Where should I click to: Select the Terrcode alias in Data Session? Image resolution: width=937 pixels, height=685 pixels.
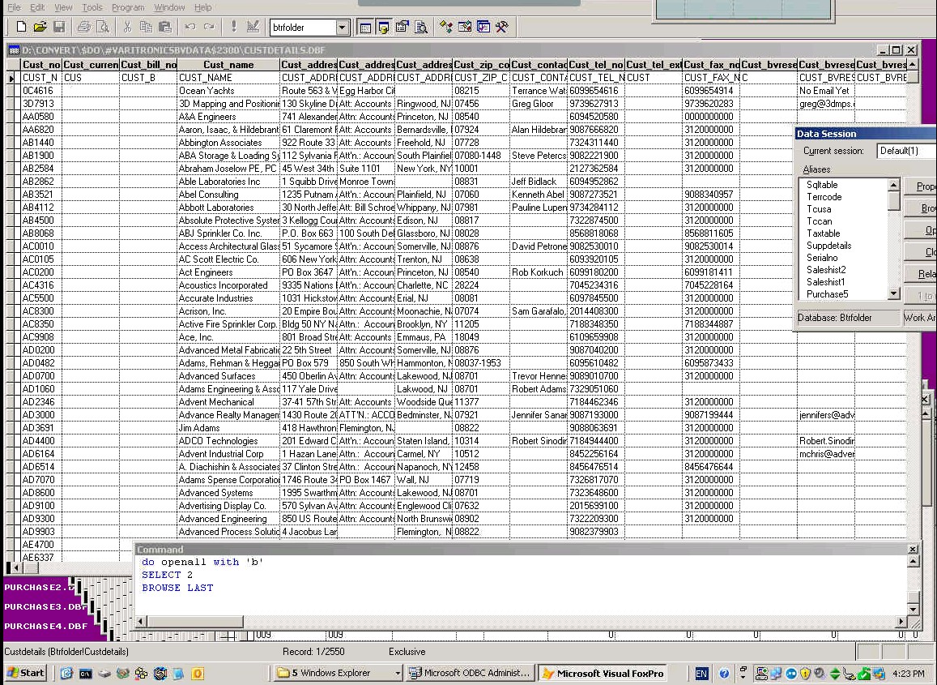(824, 197)
